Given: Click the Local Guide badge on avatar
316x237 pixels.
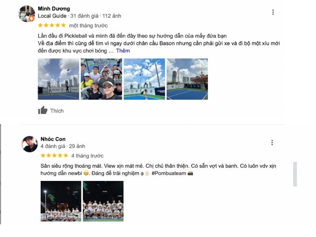Looking at the screenshot, I should click(32, 19).
